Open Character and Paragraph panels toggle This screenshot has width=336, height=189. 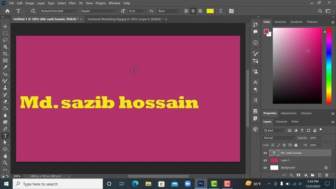[231, 11]
